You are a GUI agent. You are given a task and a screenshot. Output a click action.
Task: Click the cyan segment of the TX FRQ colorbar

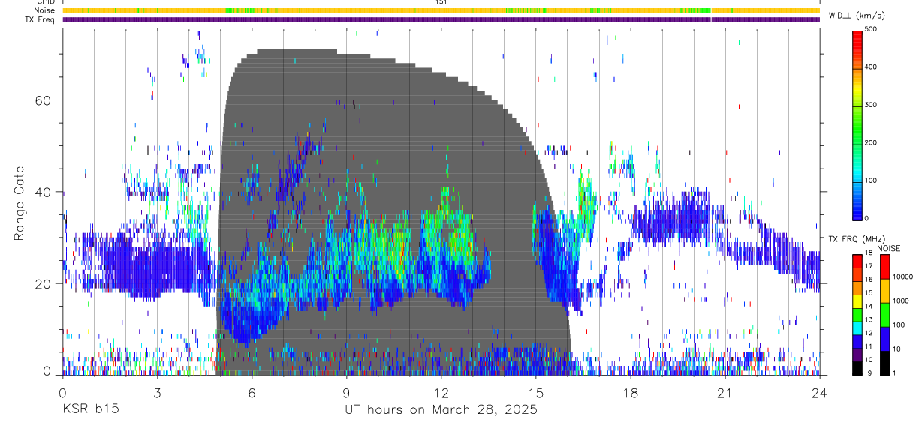(x=857, y=327)
